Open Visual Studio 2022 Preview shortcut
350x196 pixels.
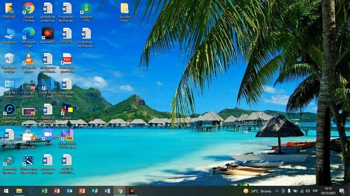tap(67, 139)
